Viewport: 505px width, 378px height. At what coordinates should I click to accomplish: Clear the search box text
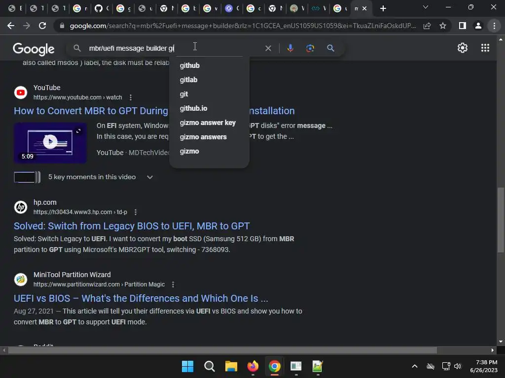pos(268,48)
